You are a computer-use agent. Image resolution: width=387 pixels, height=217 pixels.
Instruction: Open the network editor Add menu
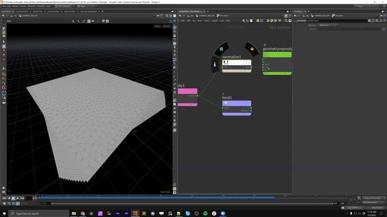183,20
